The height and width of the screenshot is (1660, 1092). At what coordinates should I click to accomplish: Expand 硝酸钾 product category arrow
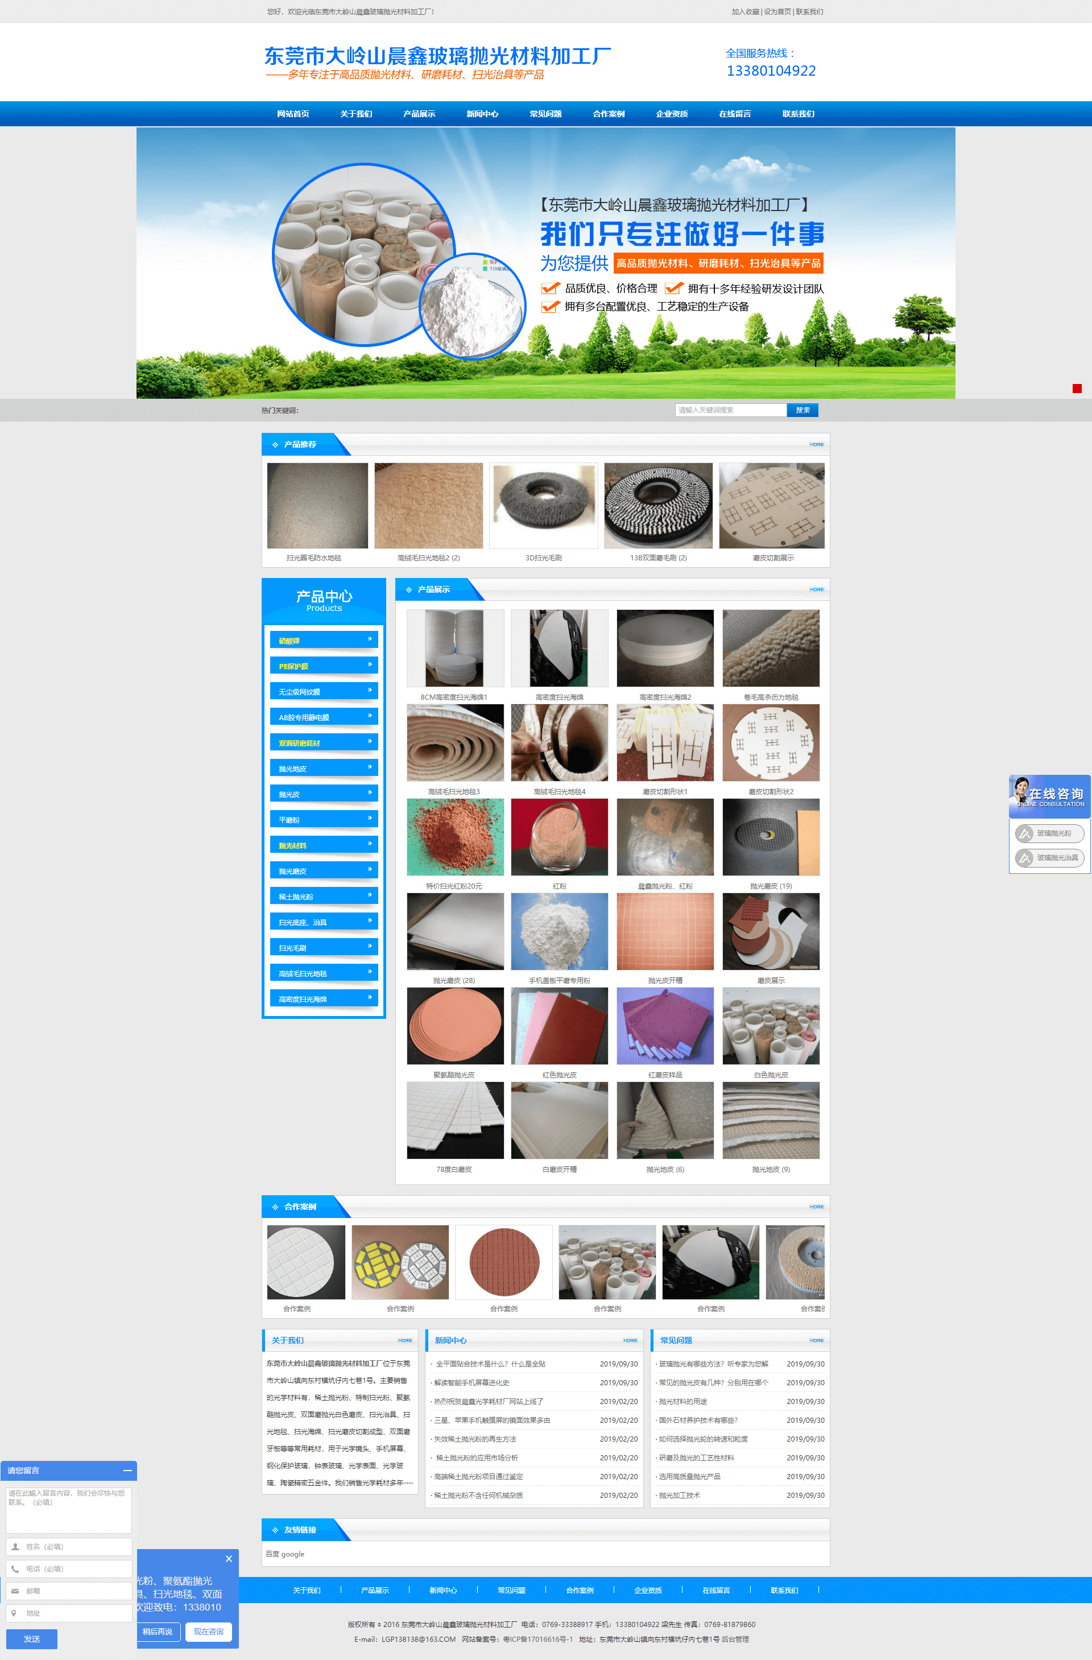coord(370,639)
